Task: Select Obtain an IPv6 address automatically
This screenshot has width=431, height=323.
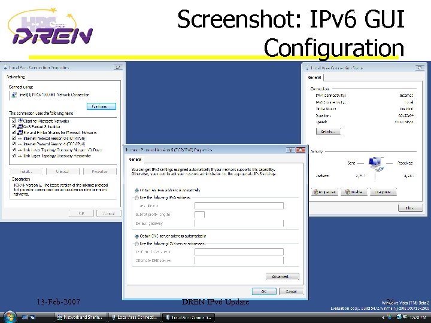Action: 136,190
